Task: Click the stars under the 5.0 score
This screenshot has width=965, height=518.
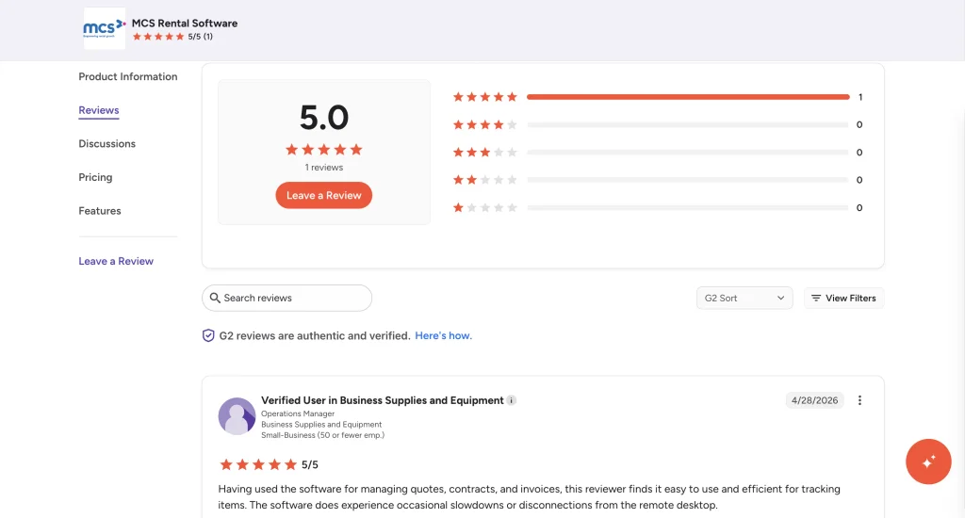Action: click(x=324, y=150)
